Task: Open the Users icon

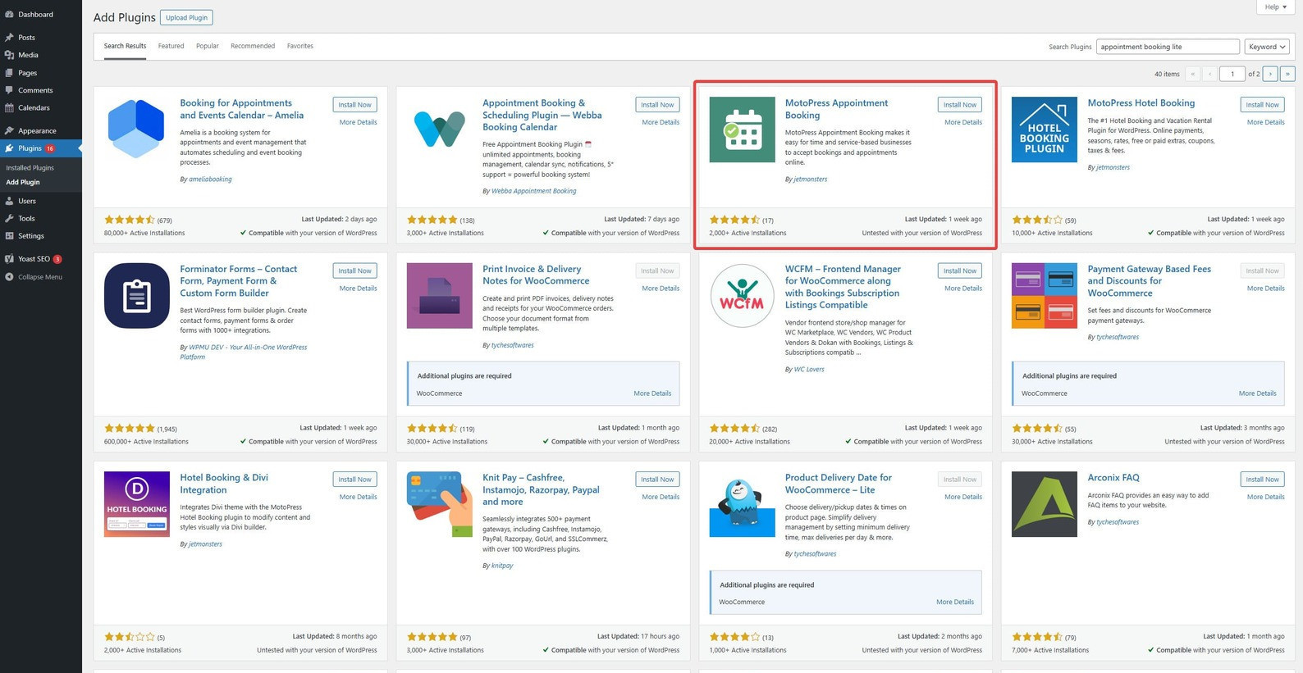Action: click(9, 201)
